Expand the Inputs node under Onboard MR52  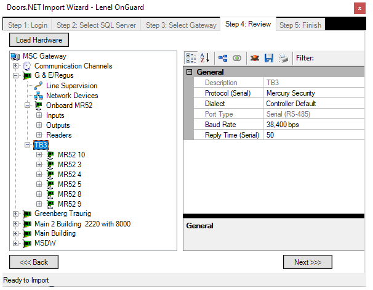tap(39, 115)
